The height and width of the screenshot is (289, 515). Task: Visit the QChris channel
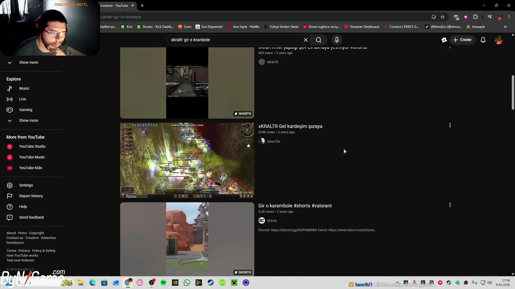[272, 221]
